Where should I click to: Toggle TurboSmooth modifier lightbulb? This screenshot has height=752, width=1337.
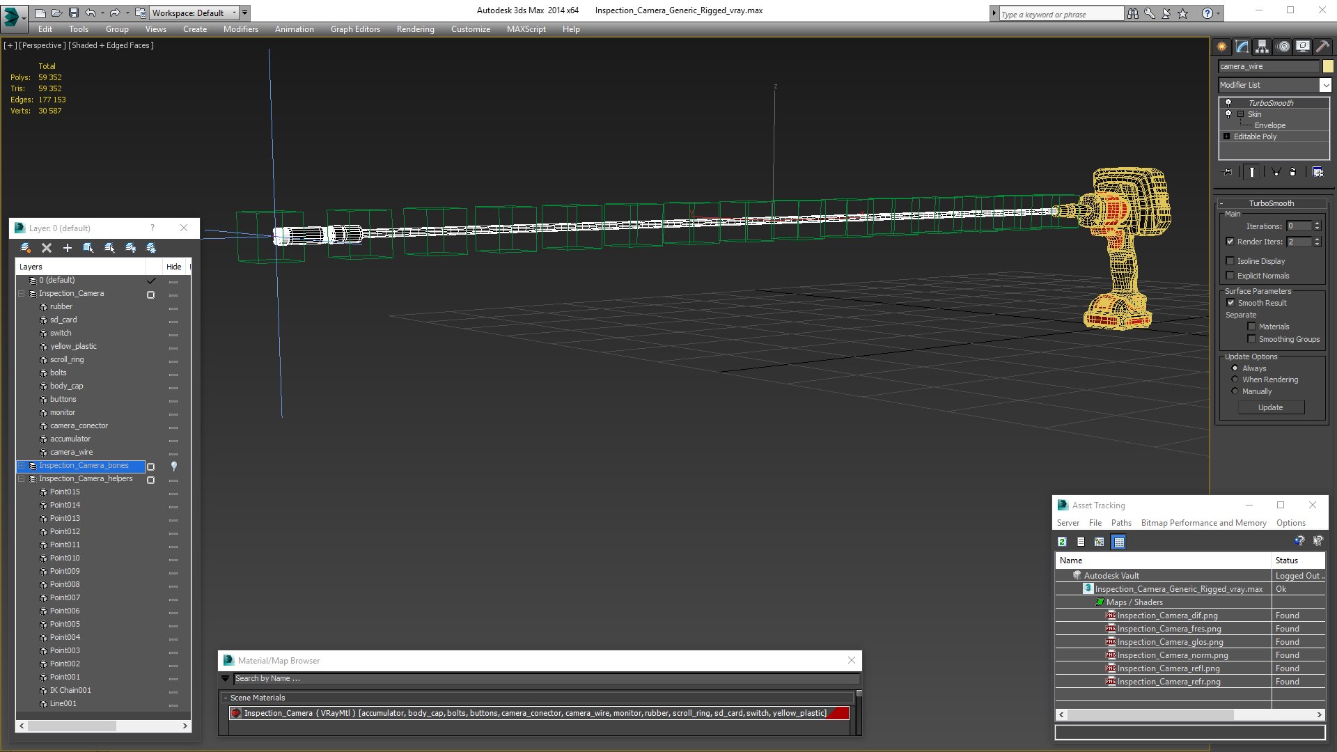tap(1228, 103)
